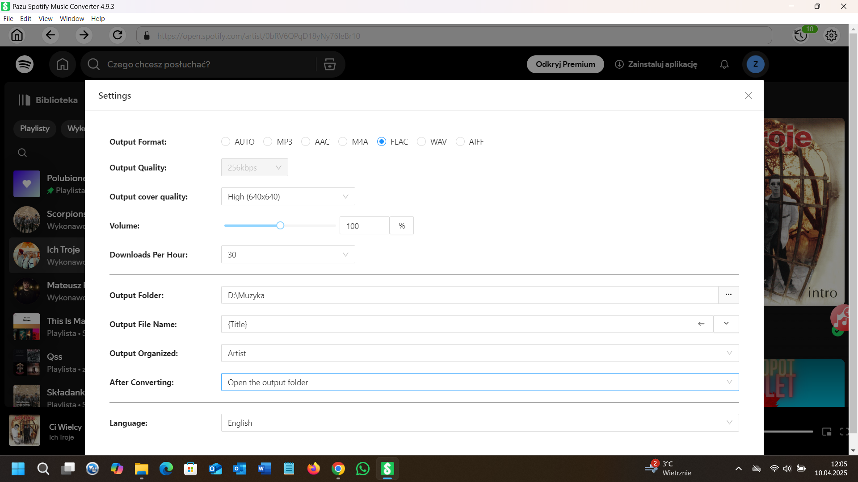Screen dimensions: 858x482
Task: Click the library search magnifier icon
Action: (x=22, y=153)
